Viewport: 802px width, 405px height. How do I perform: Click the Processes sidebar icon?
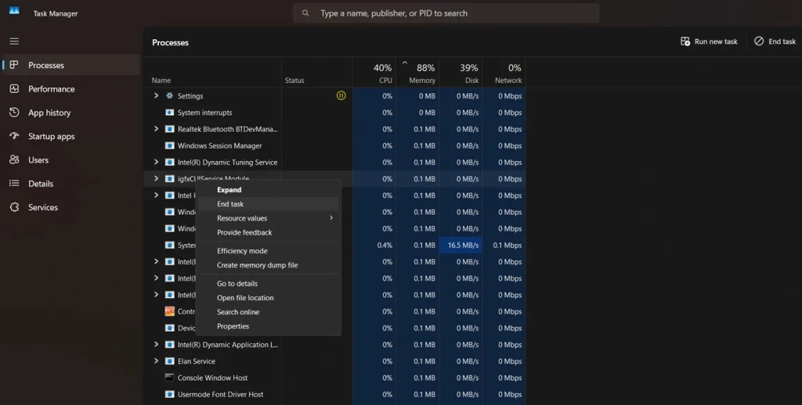(x=14, y=65)
